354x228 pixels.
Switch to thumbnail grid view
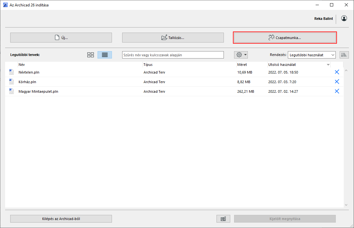click(x=90, y=55)
